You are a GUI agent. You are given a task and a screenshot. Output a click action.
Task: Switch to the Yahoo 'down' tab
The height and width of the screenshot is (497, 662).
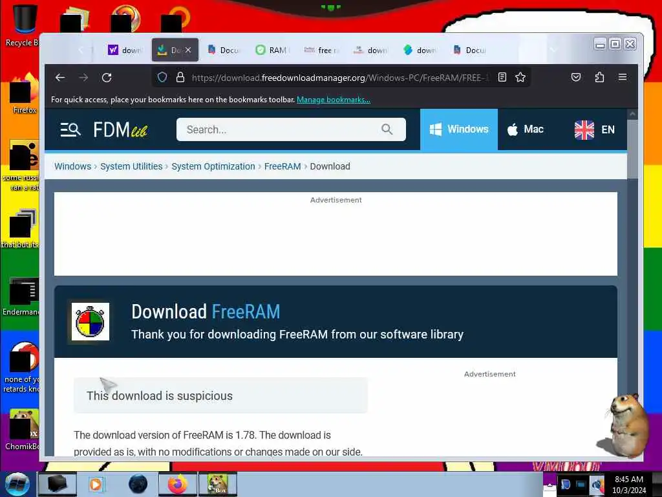pyautogui.click(x=124, y=50)
